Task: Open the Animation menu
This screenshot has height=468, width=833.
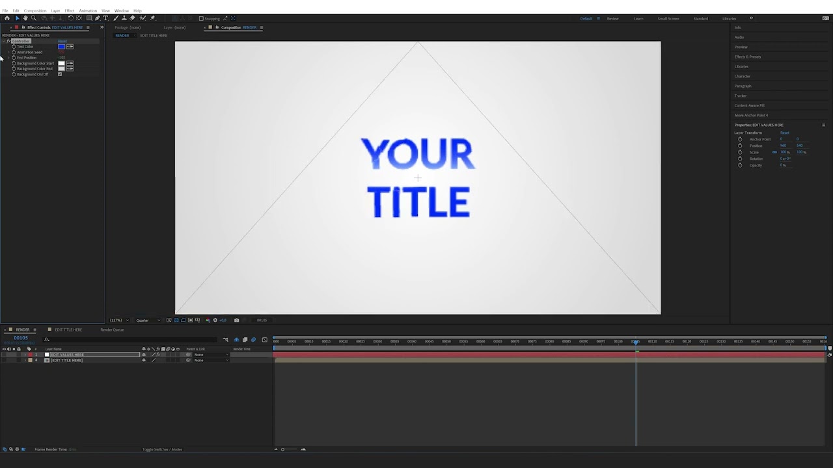Action: (88, 10)
